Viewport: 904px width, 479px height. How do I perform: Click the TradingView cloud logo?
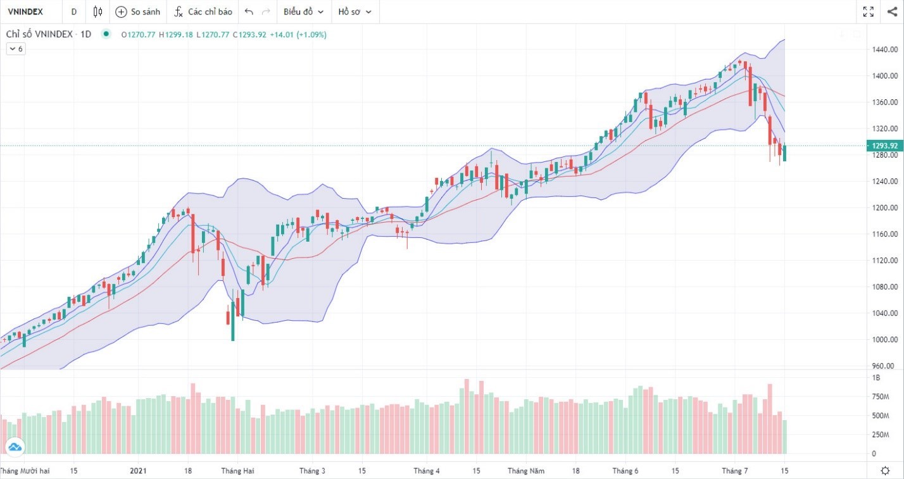pos(15,447)
